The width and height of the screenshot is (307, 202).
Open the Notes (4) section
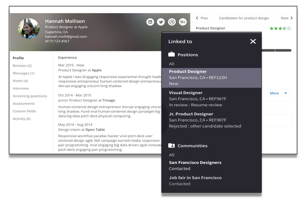point(20,81)
